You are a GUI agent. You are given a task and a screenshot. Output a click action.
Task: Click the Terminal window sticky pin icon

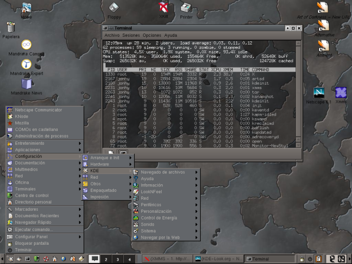[x=111, y=28]
